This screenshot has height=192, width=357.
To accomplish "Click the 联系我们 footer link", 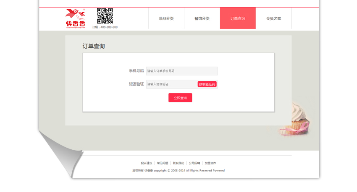I will coord(178,163).
